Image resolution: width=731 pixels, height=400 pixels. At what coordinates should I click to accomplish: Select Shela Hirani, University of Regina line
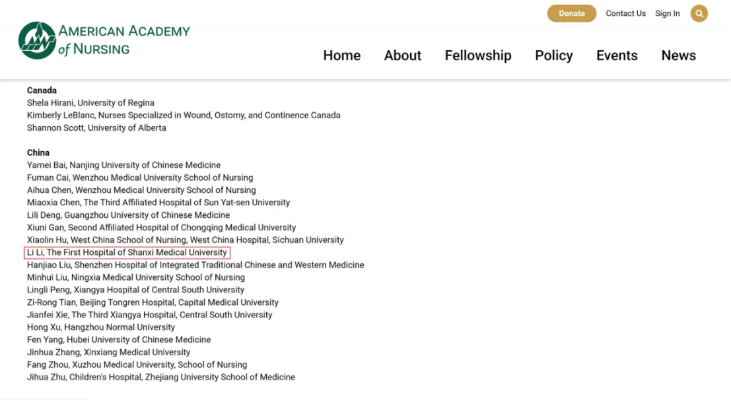[x=90, y=103]
